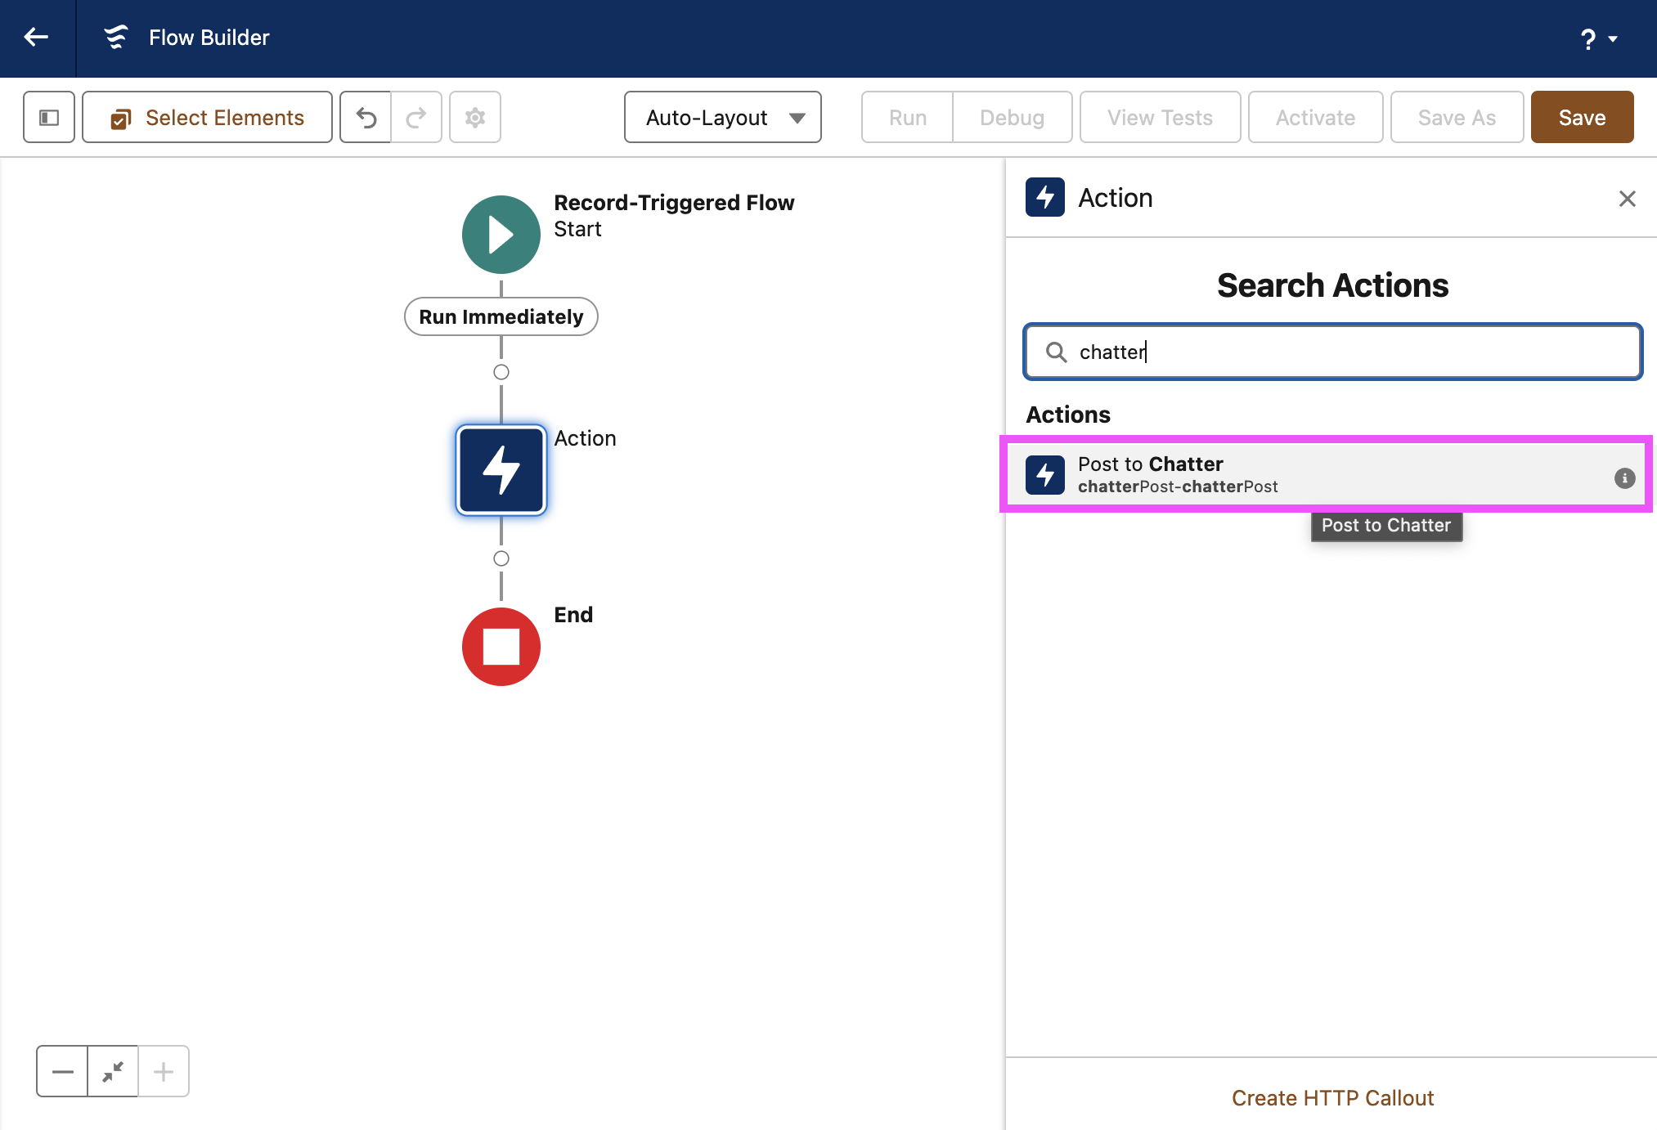Toggle the left toolbox panel icon
1657x1130 pixels.
[49, 118]
